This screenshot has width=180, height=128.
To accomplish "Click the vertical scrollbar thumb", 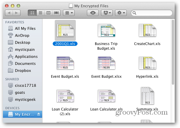I will click(x=173, y=52).
